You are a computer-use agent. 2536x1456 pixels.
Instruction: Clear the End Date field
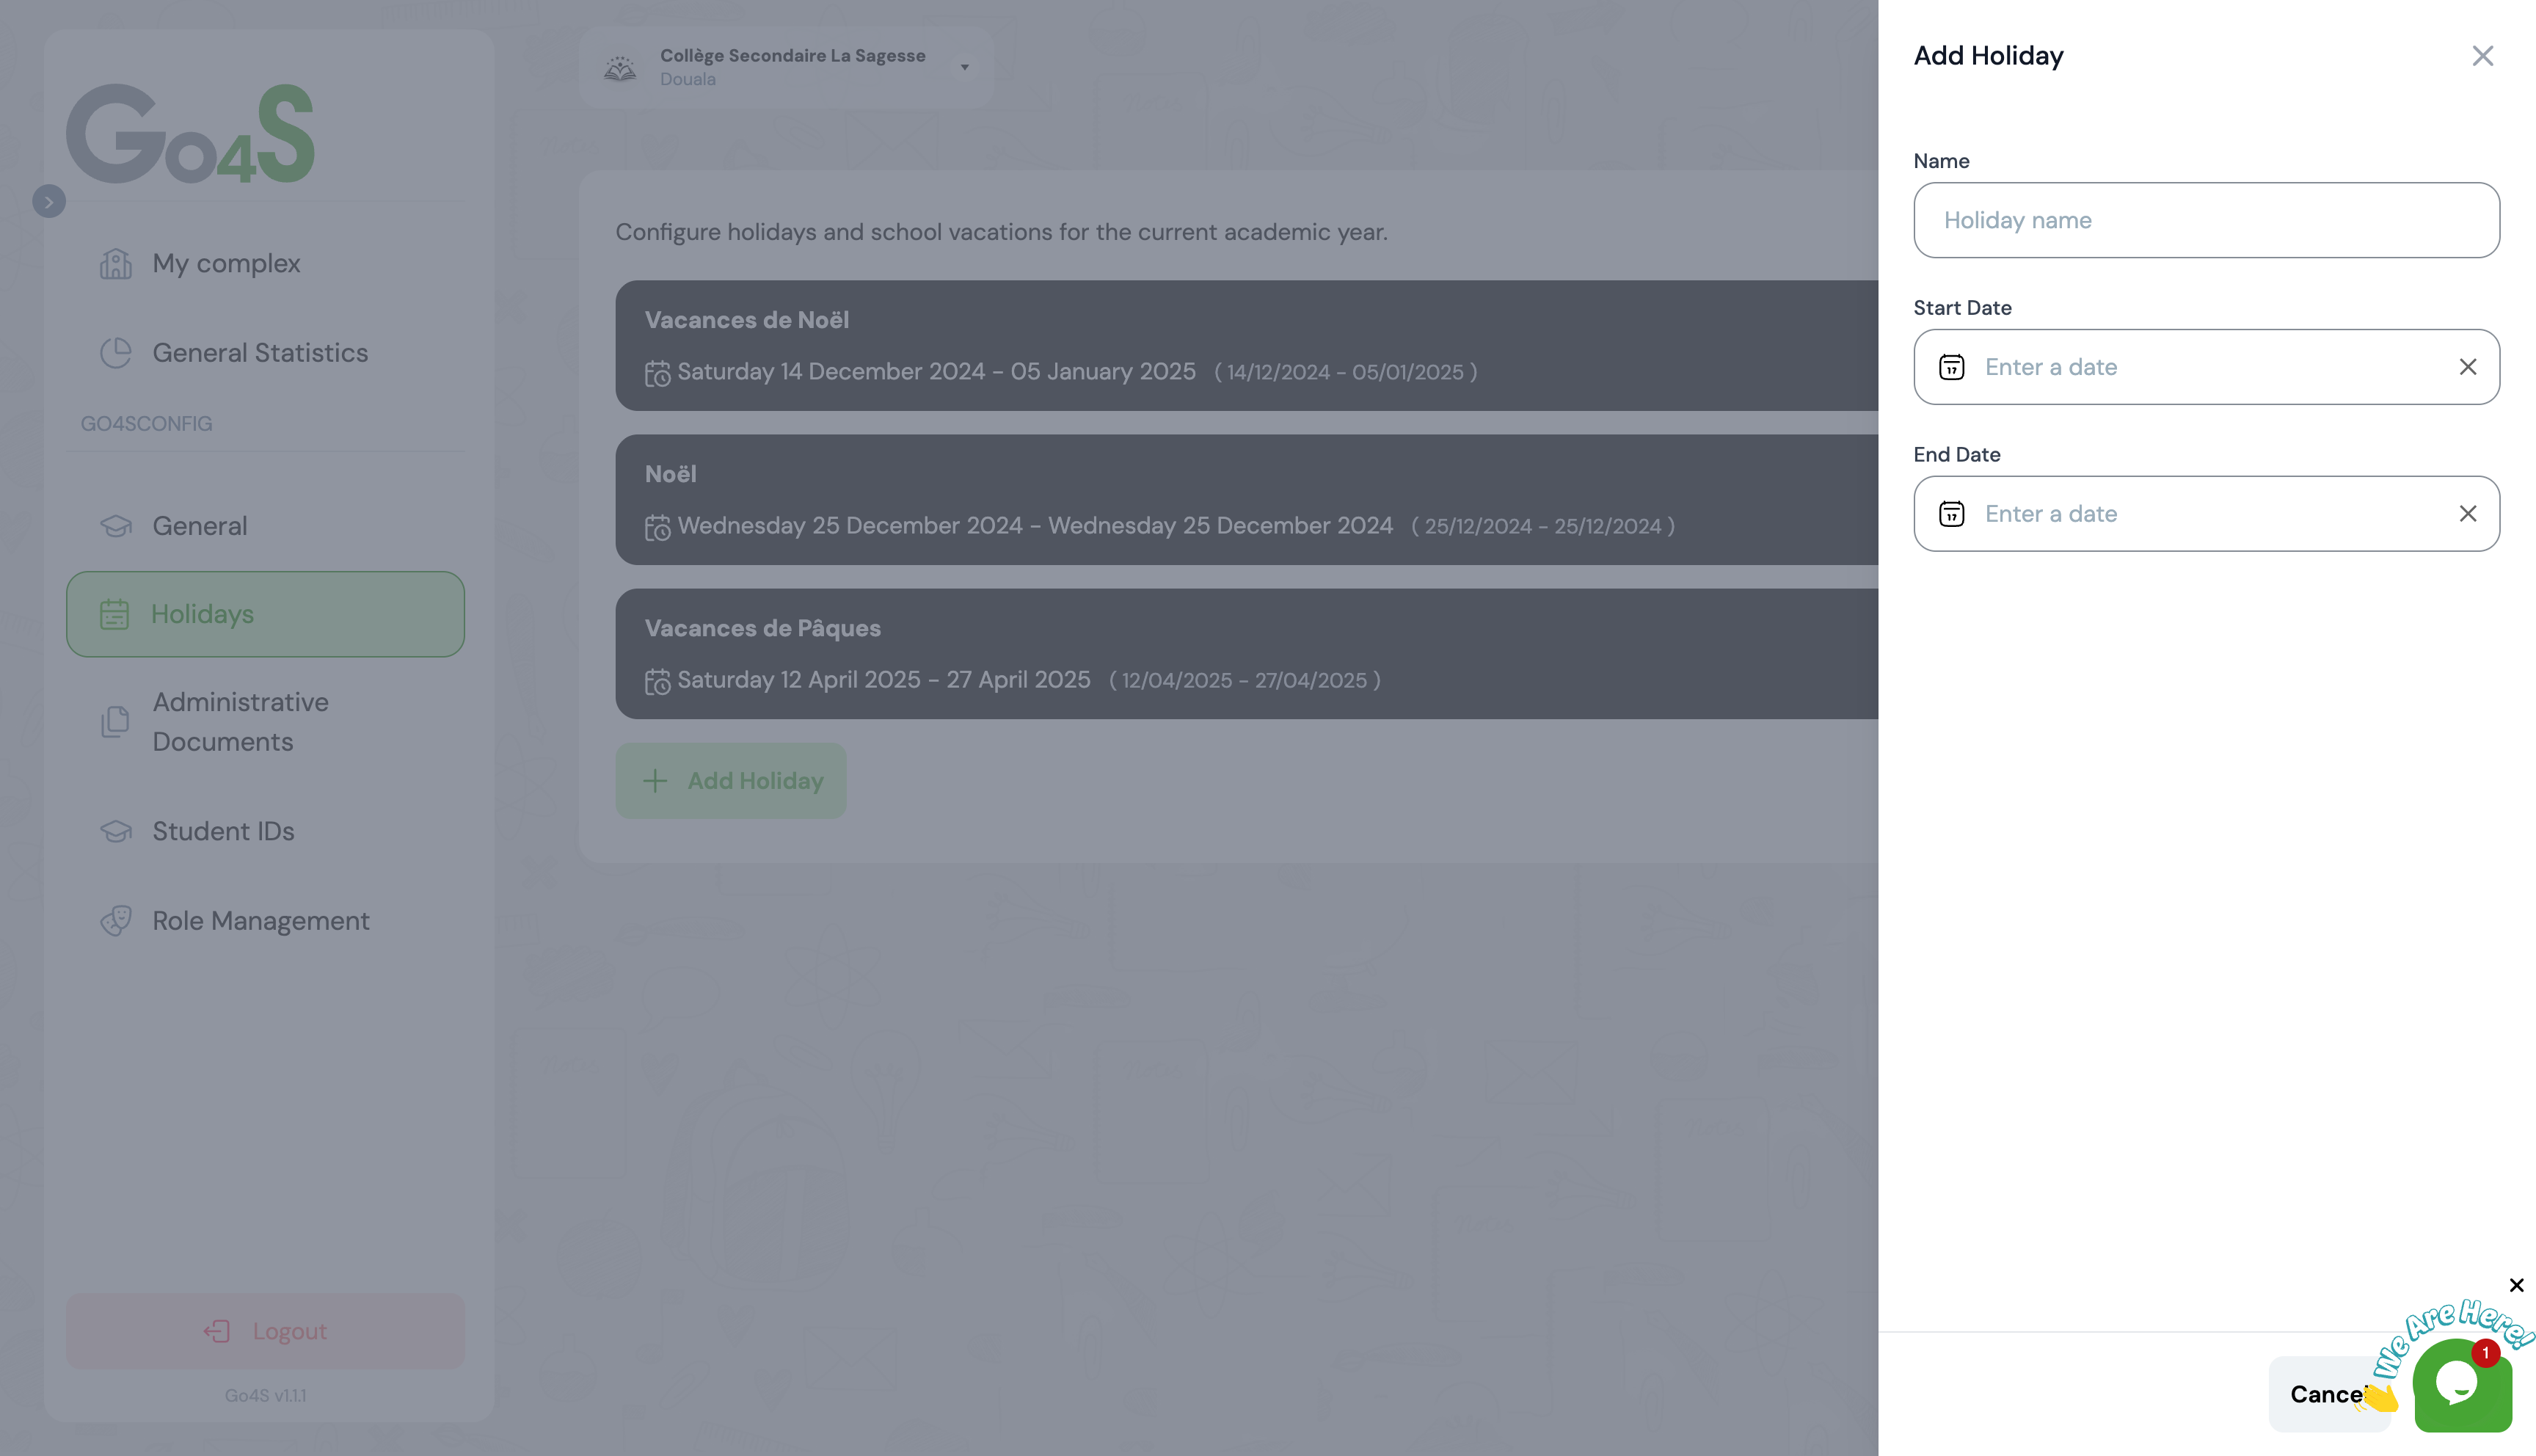(x=2467, y=514)
